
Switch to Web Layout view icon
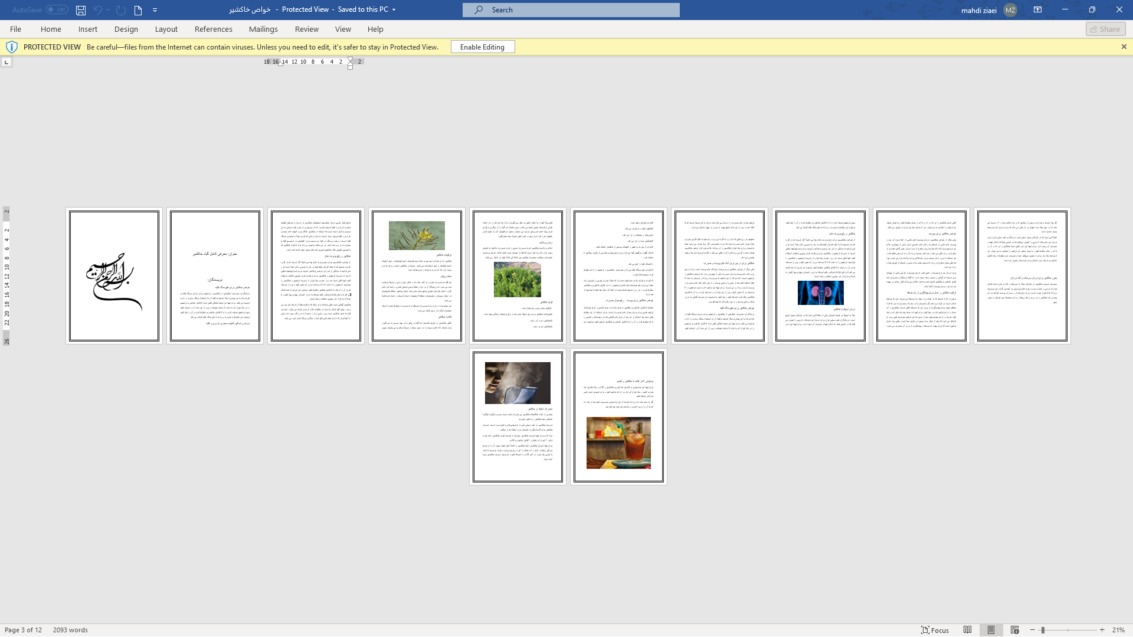click(1014, 630)
